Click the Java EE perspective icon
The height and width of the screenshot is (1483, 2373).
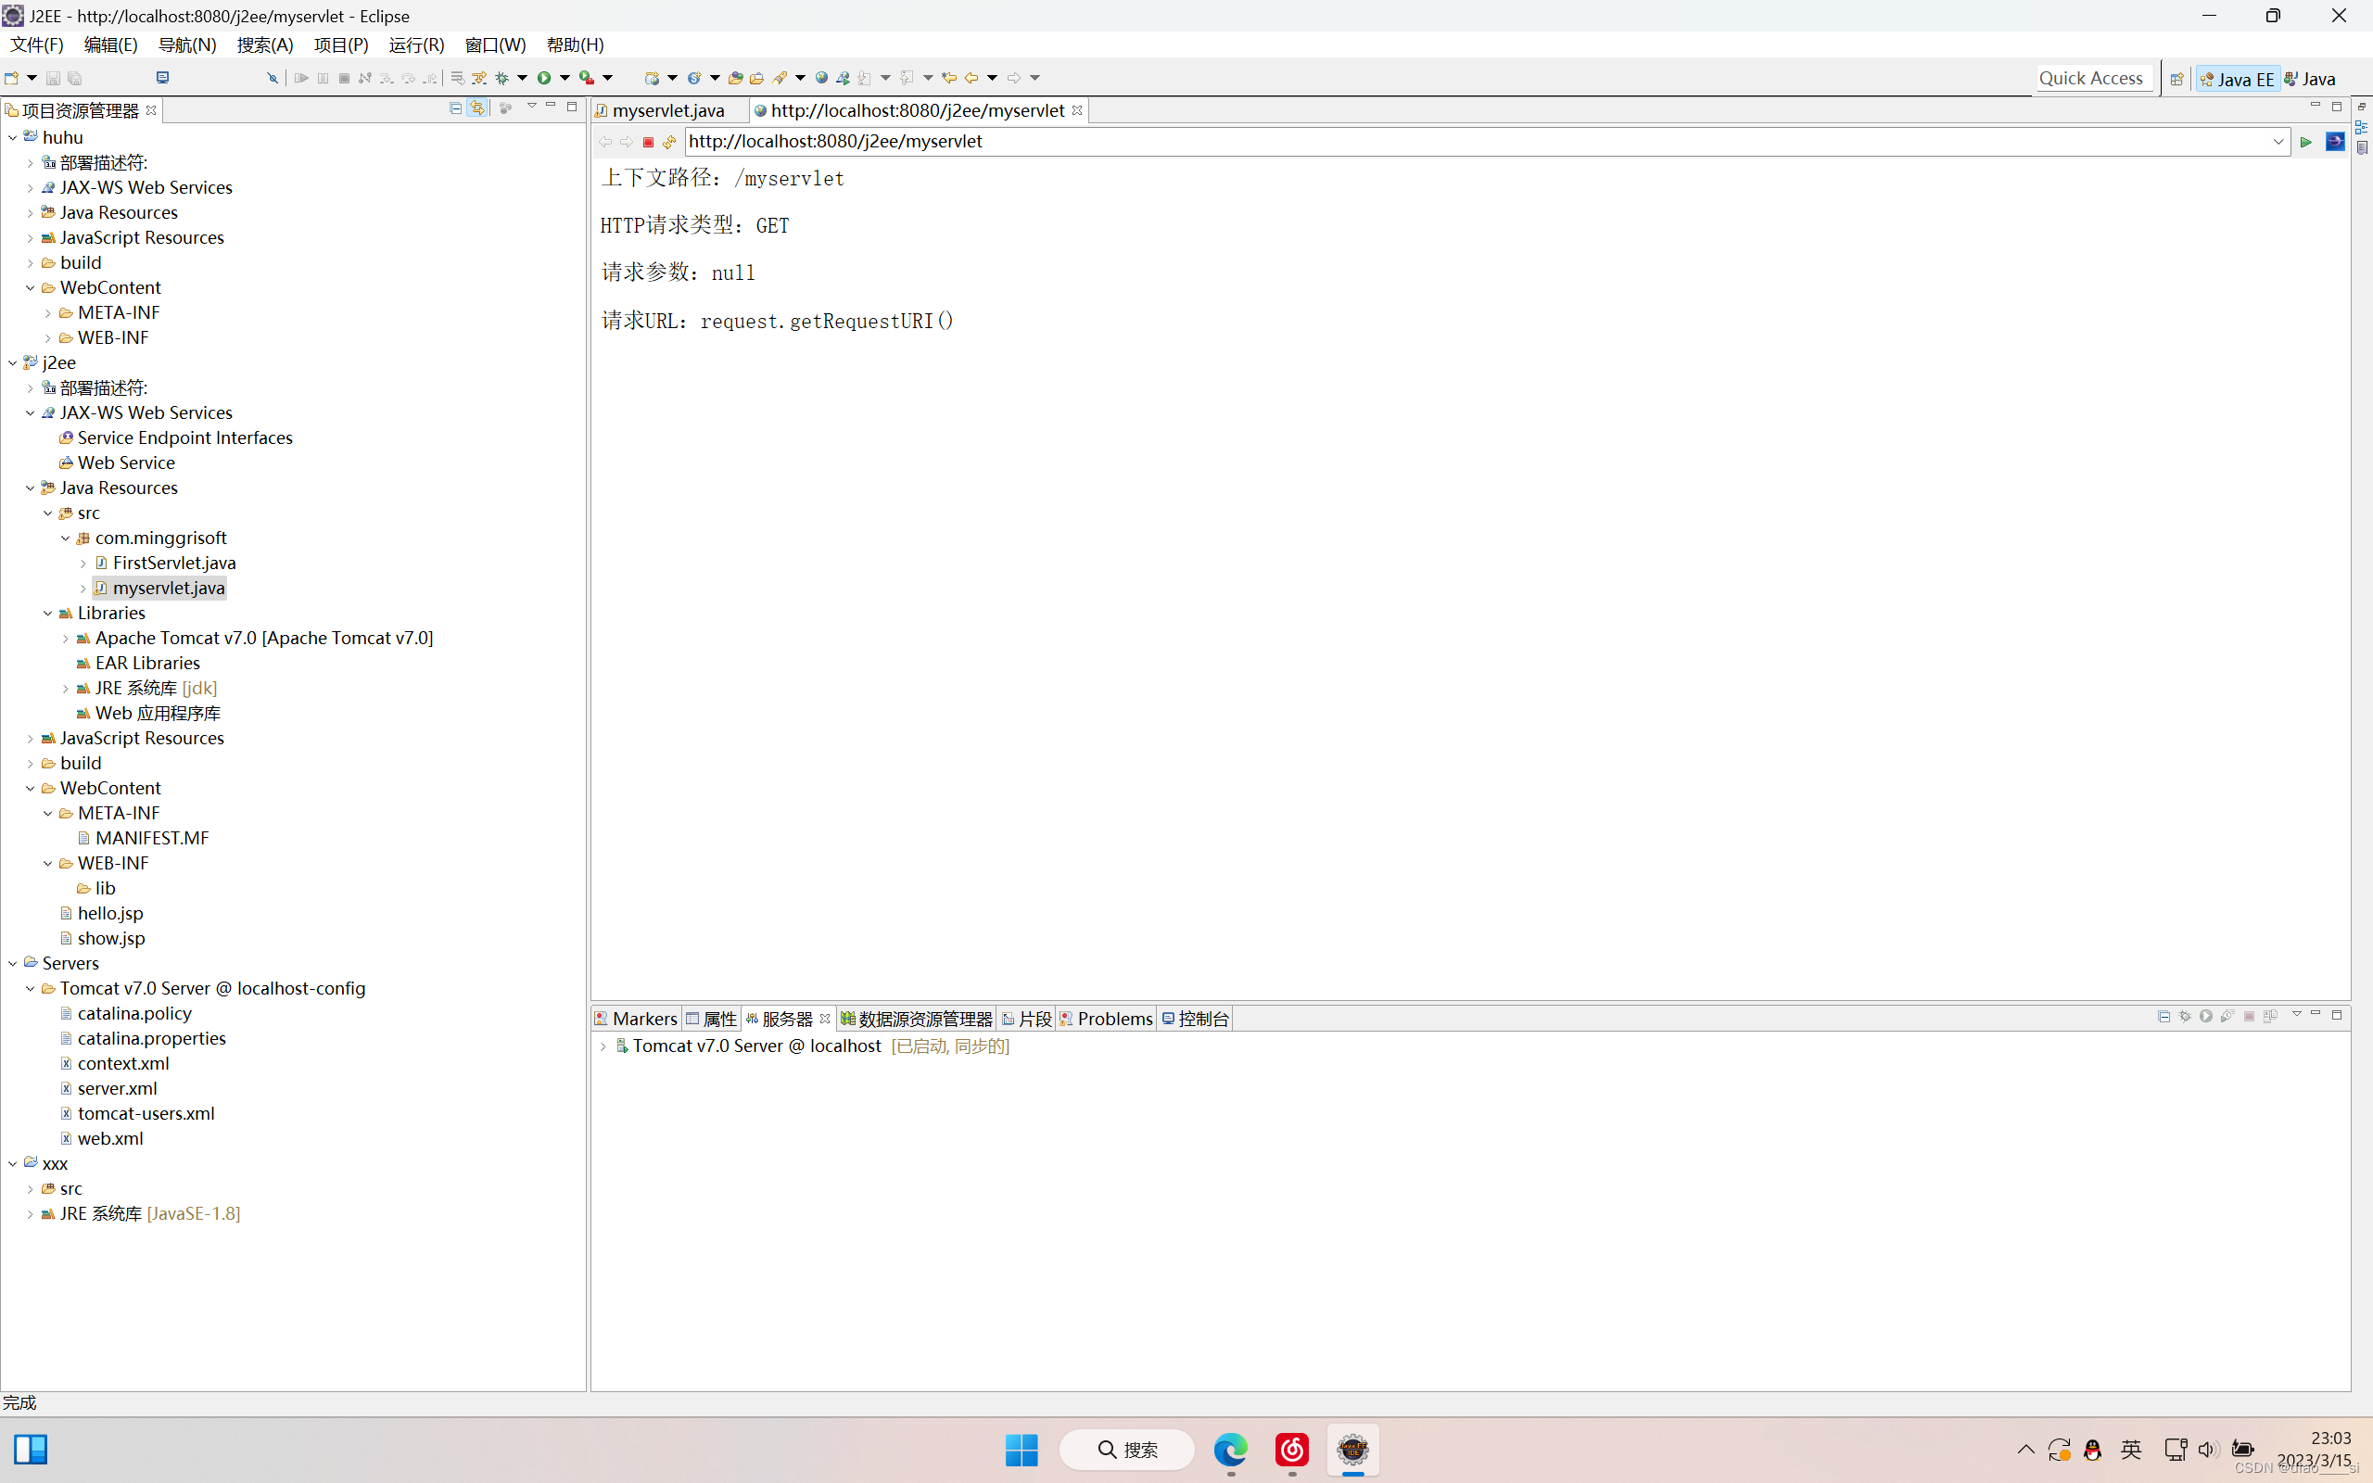click(2238, 77)
